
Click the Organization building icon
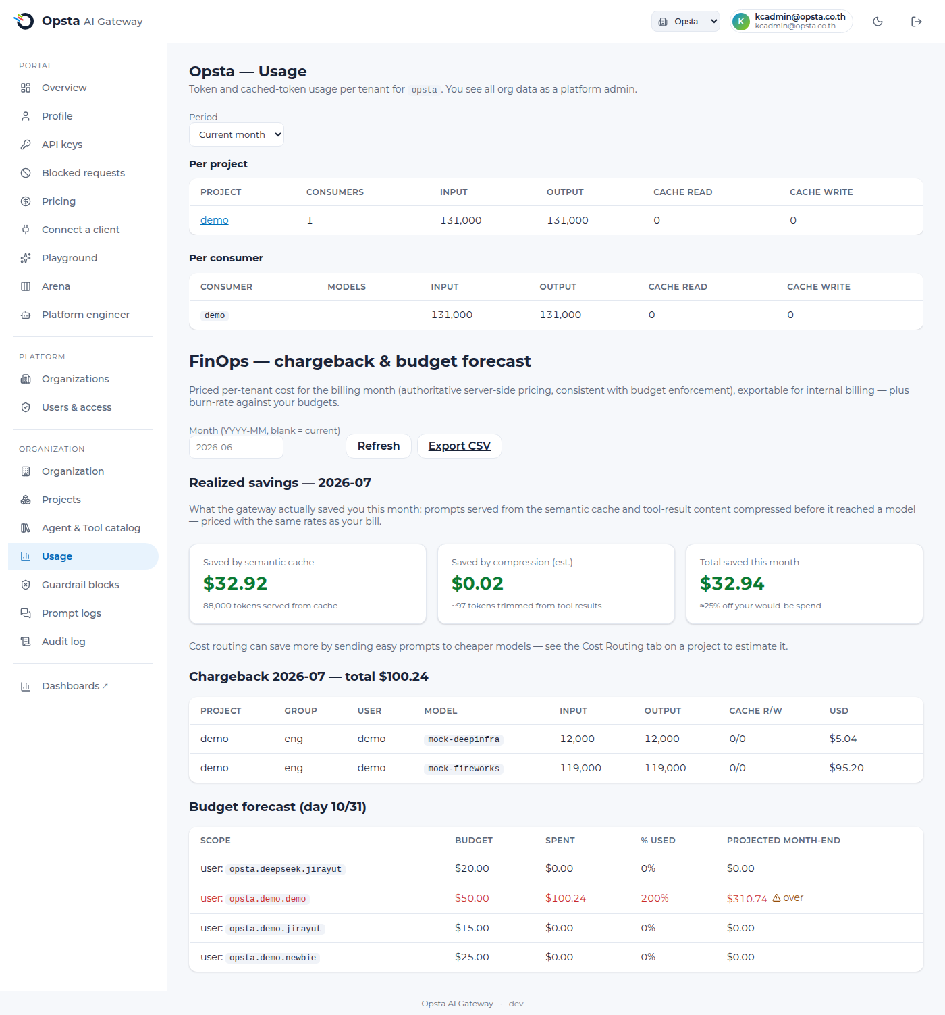[x=26, y=471]
